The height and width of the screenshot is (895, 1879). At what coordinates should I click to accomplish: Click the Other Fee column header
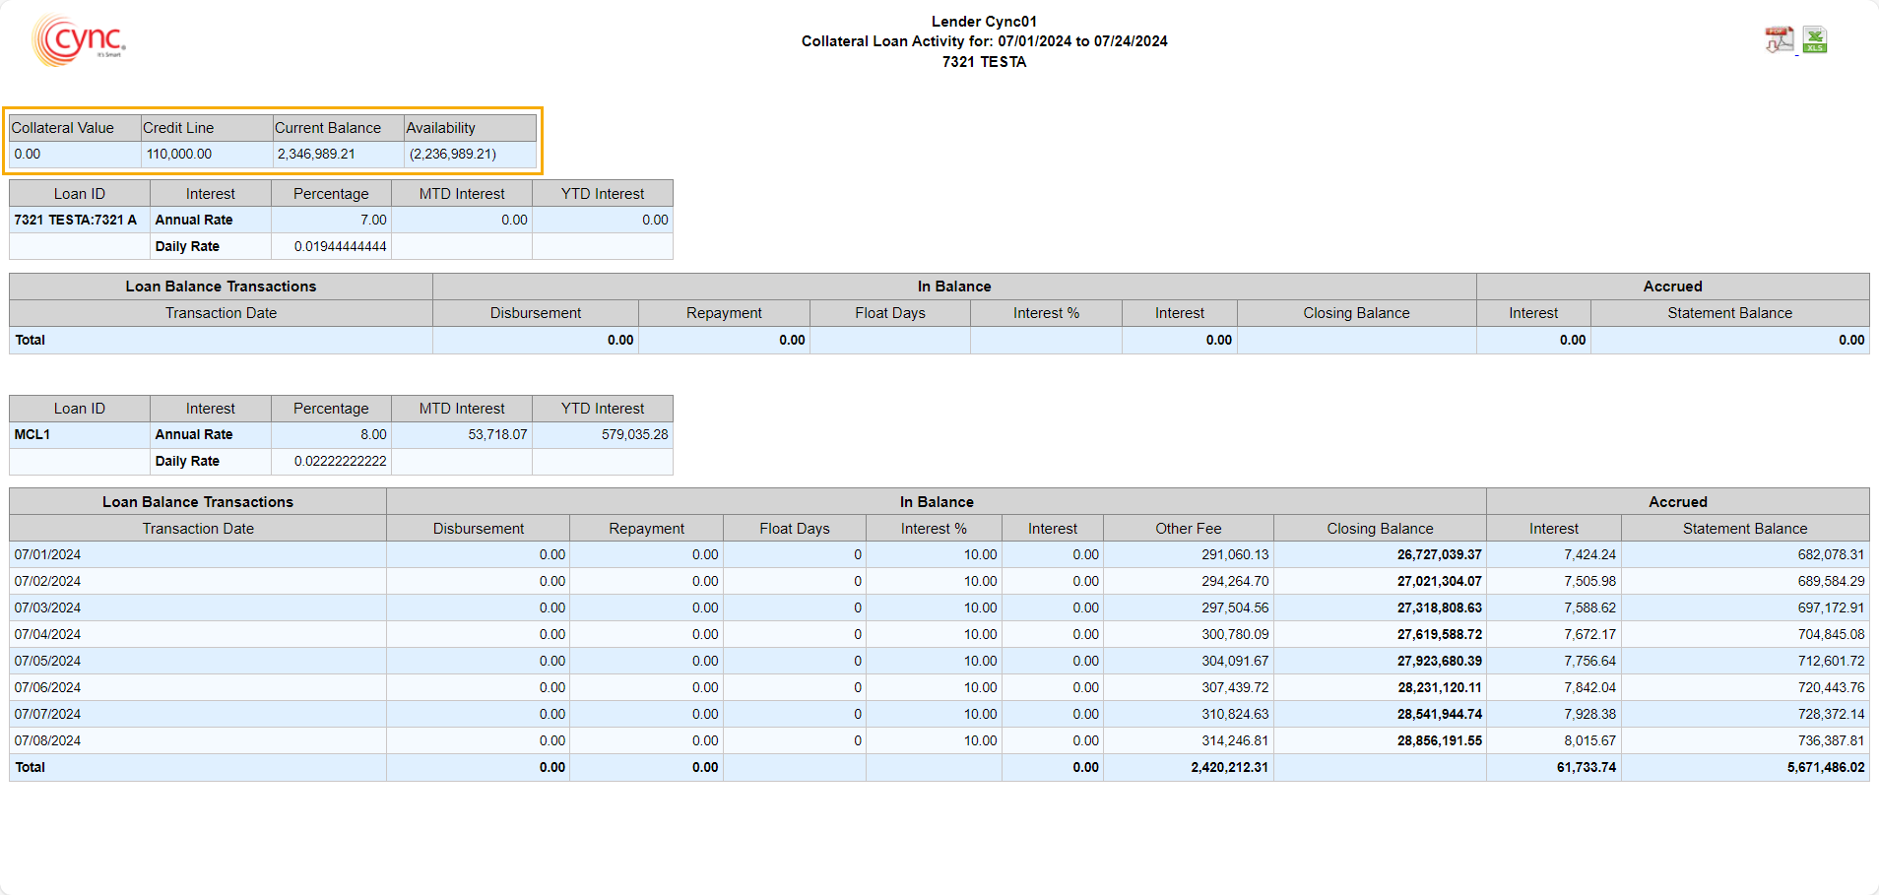click(x=1188, y=529)
